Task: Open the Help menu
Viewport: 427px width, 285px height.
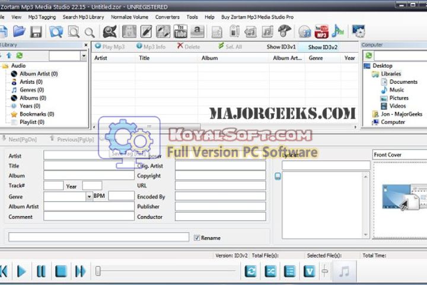Action: click(209, 17)
